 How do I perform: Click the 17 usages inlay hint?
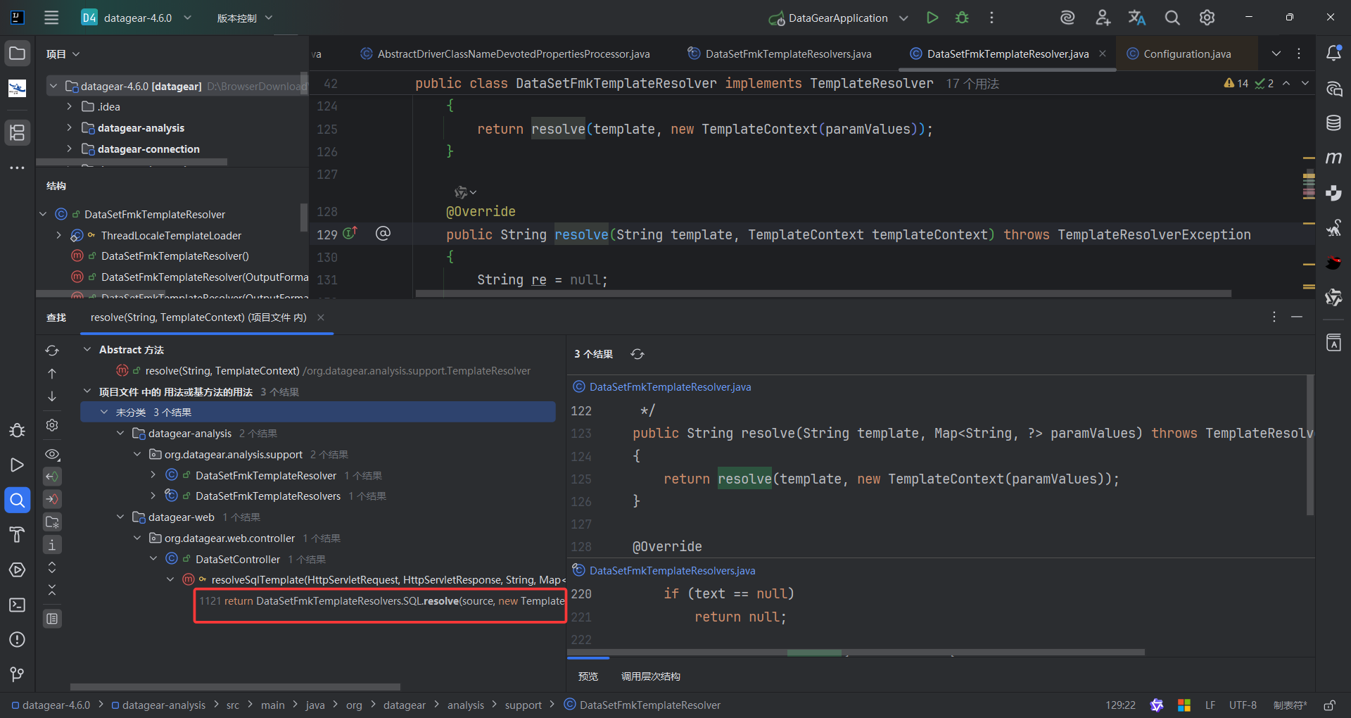point(972,84)
